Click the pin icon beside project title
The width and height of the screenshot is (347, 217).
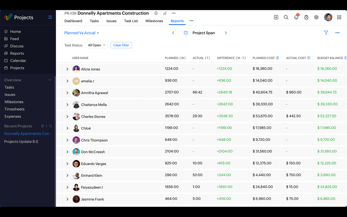point(165,13)
